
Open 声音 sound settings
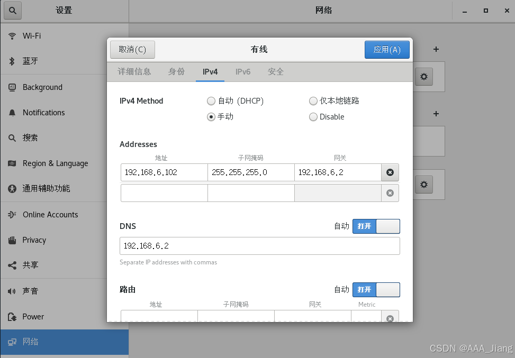click(x=65, y=291)
